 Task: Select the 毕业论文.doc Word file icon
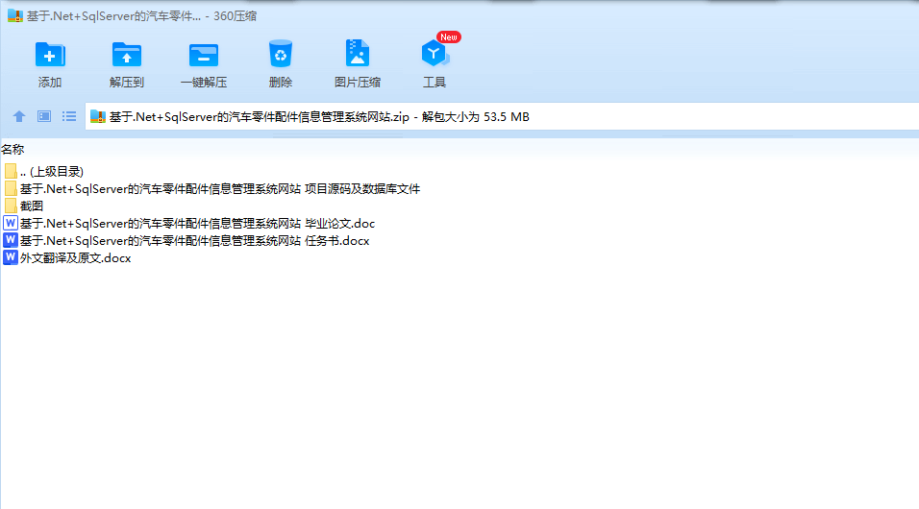[x=11, y=223]
